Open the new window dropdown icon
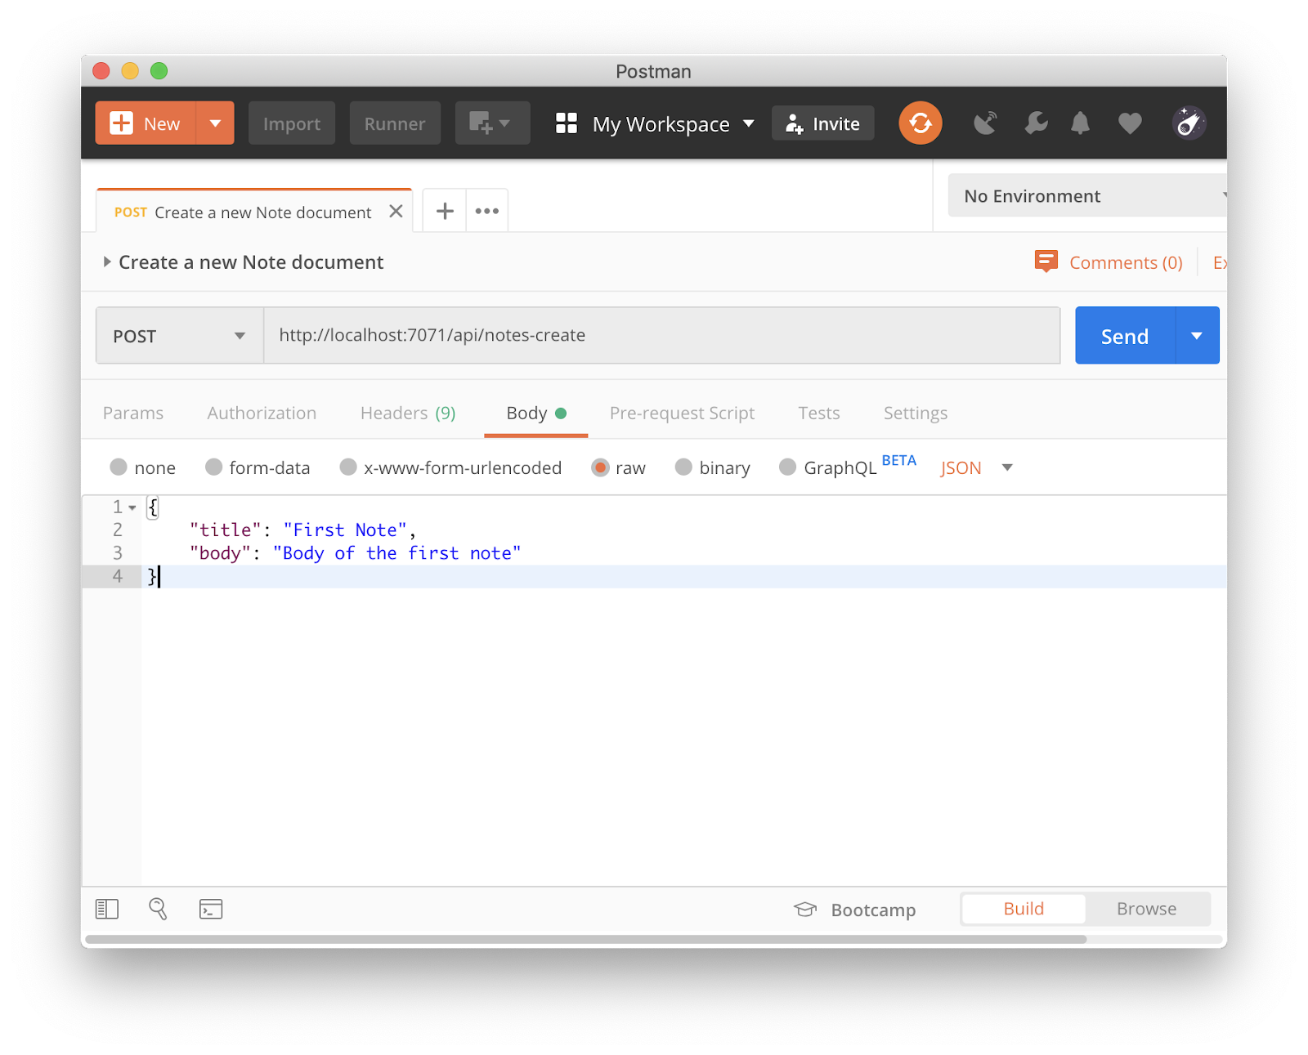 (492, 123)
